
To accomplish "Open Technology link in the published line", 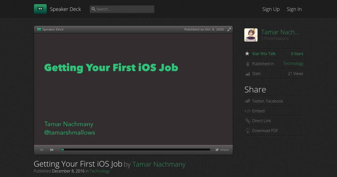I will click(100, 171).
